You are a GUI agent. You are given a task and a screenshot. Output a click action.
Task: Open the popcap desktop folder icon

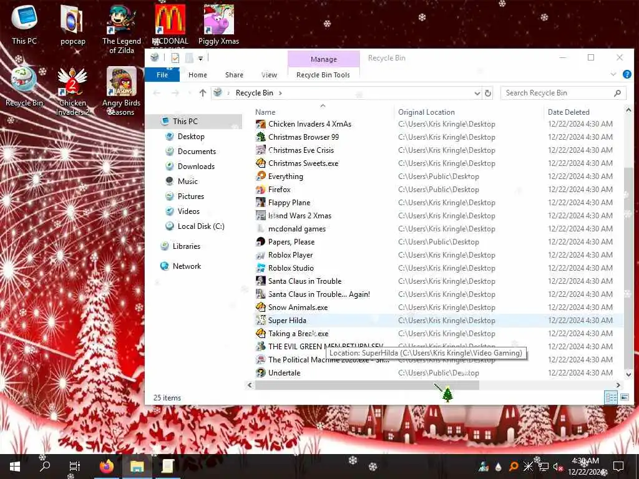coord(72,24)
